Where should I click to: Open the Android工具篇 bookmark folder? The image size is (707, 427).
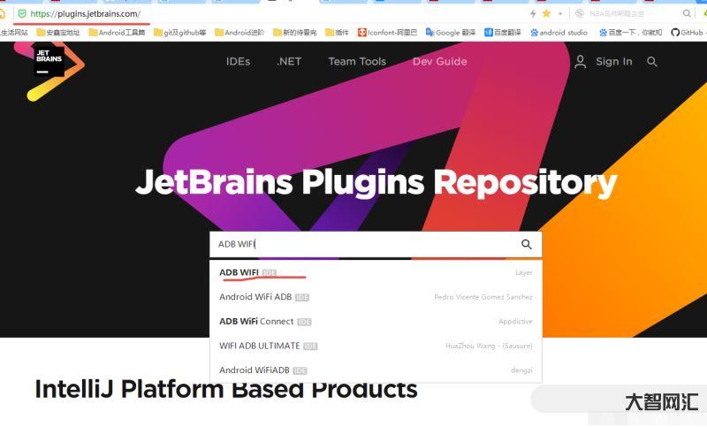117,33
